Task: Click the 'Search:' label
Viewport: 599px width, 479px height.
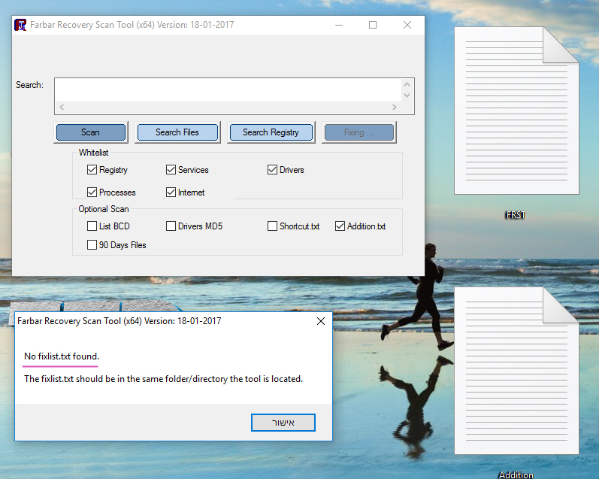Action: click(x=29, y=85)
